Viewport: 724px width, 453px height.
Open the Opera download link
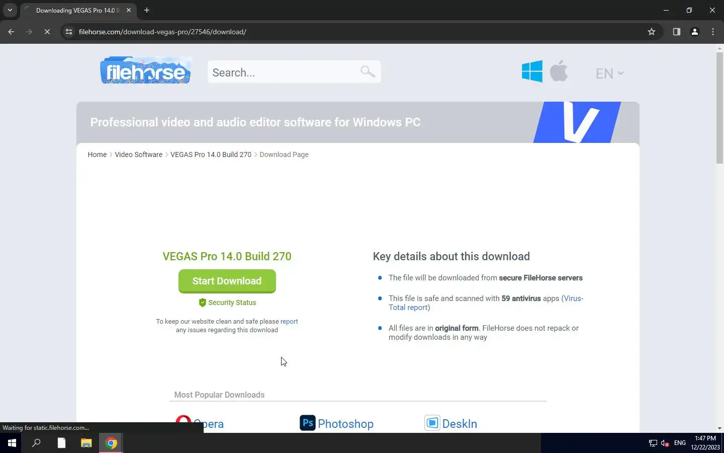209,424
